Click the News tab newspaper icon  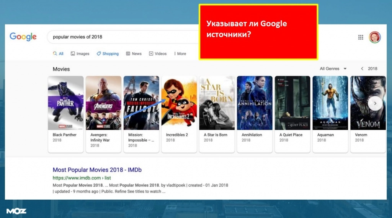point(128,54)
